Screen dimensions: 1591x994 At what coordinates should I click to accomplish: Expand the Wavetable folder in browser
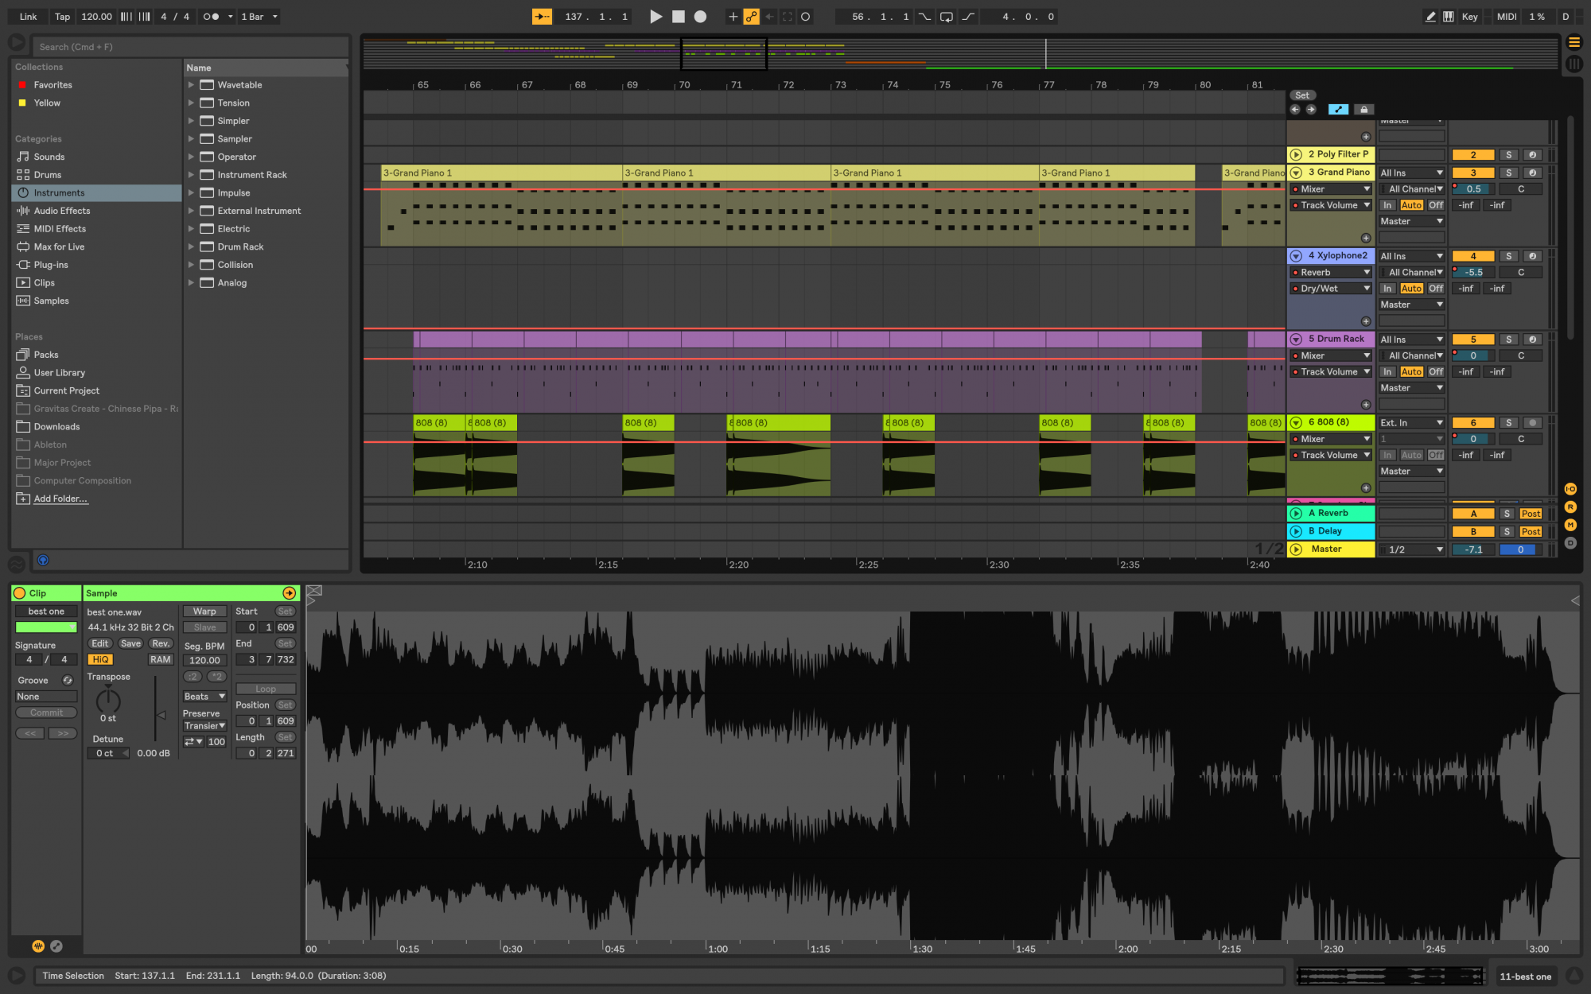click(x=191, y=85)
